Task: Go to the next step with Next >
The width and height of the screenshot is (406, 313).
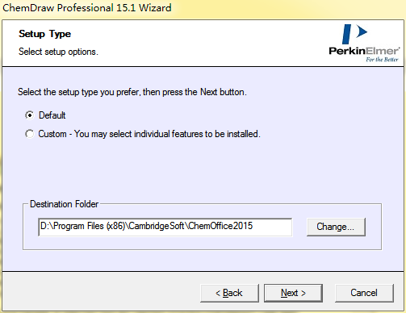Action: click(x=293, y=293)
